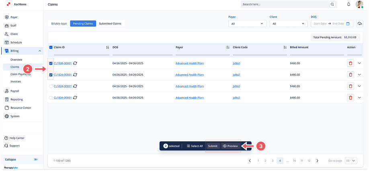This screenshot has height=171, width=369.
Task: Open the notifications bell
Action: pos(349,4)
